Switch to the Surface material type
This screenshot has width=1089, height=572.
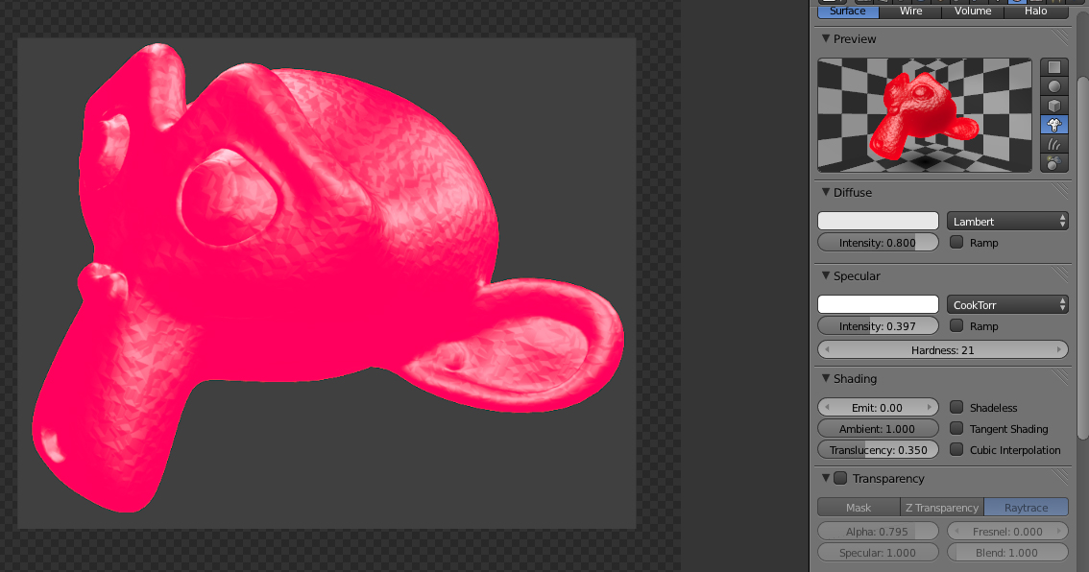[848, 12]
